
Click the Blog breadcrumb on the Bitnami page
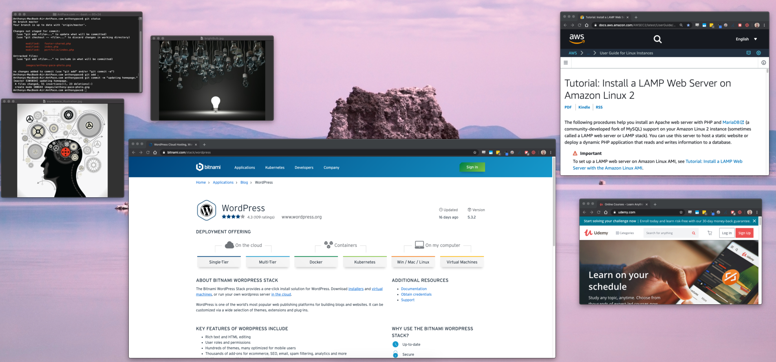point(244,183)
